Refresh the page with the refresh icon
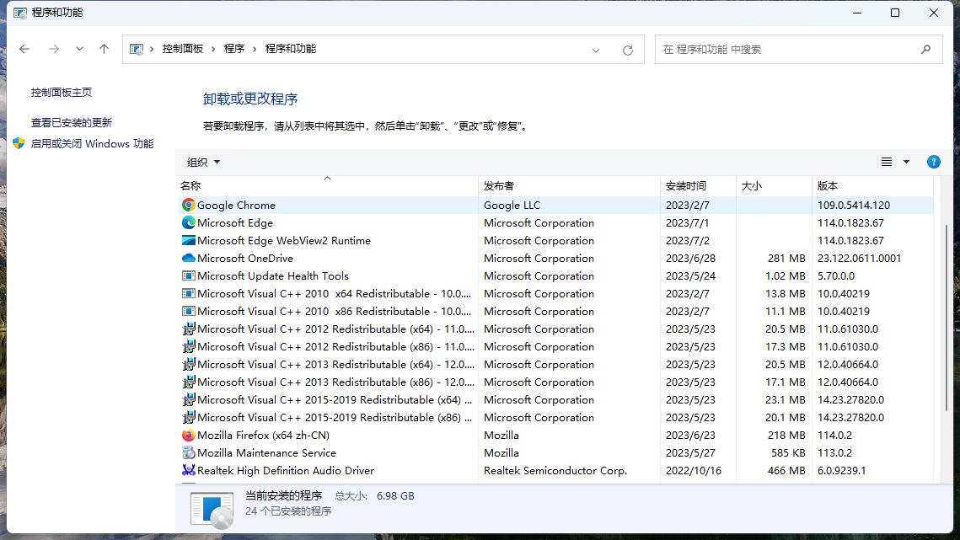The height and width of the screenshot is (540, 960). [x=627, y=49]
